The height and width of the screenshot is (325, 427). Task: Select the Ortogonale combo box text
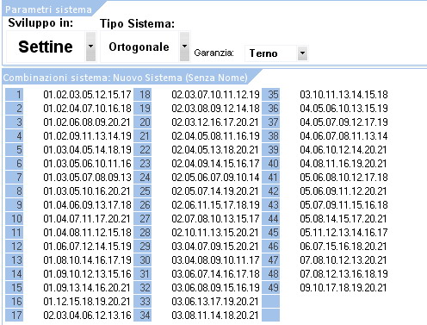click(139, 47)
